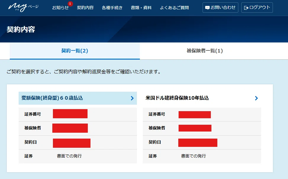Expand chevron for 変額保険(終身型)６０歳払込
Screen dimensions: 288x179
132,98
